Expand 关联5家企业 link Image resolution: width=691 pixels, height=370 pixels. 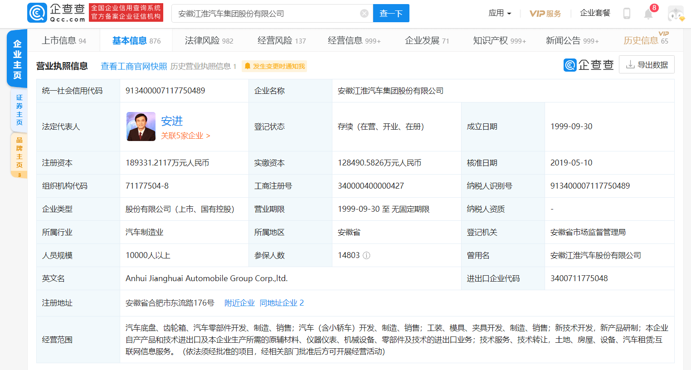[185, 136]
